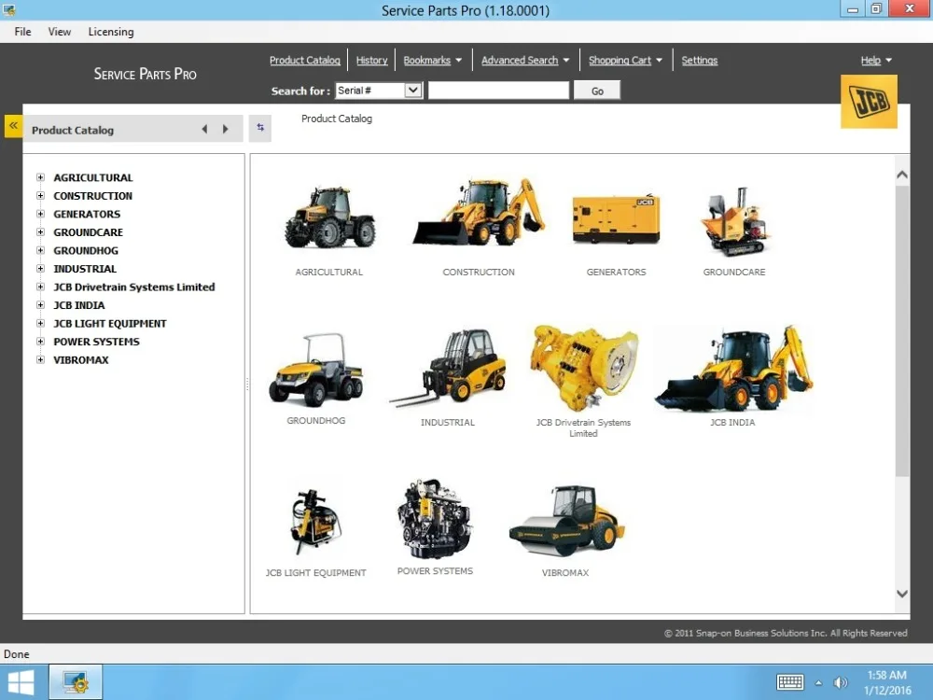Screen dimensions: 933x700
Task: Click the catalog scrollbar up arrow
Action: [x=902, y=175]
